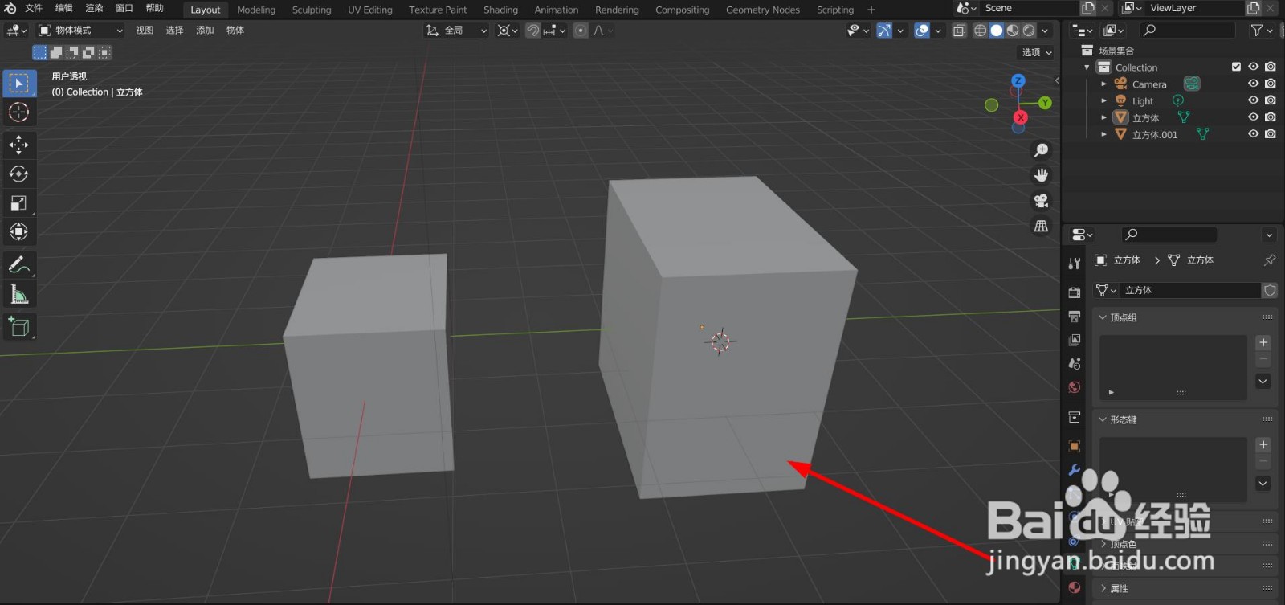Open shading options dropdown arrow
This screenshot has width=1285, height=605.
(x=1045, y=31)
